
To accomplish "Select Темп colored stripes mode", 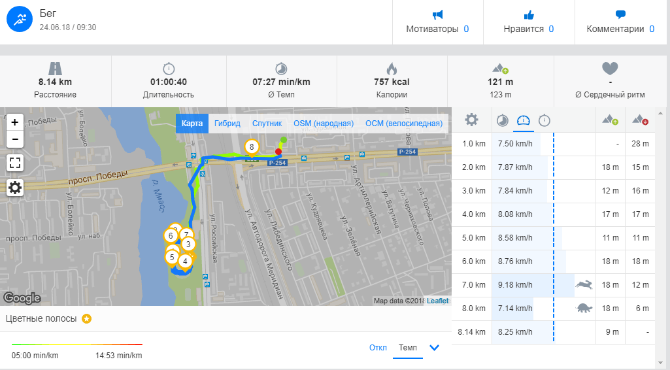I will click(408, 347).
